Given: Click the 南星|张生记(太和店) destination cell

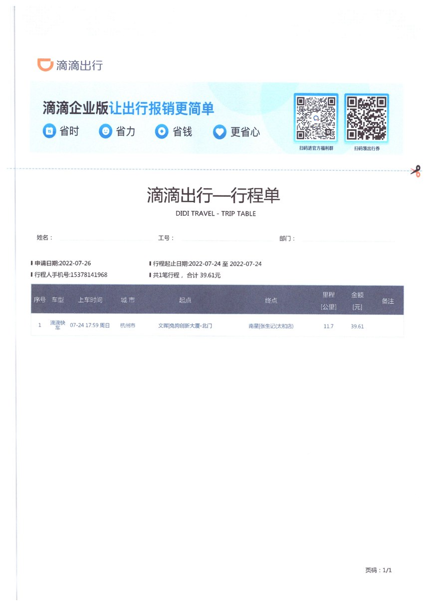Looking at the screenshot, I should [271, 326].
